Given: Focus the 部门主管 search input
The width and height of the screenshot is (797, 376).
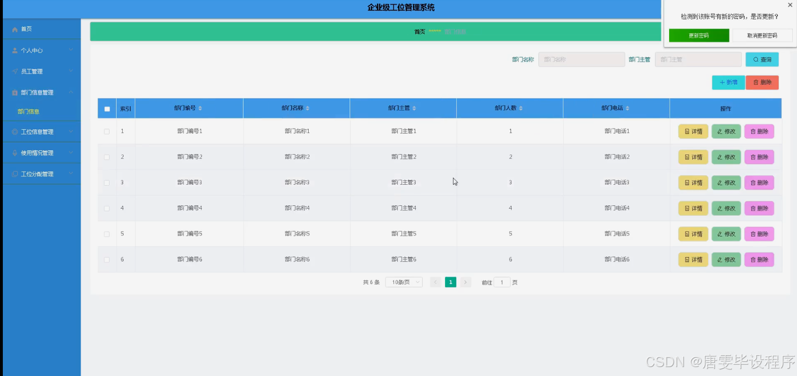Looking at the screenshot, I should [x=698, y=59].
